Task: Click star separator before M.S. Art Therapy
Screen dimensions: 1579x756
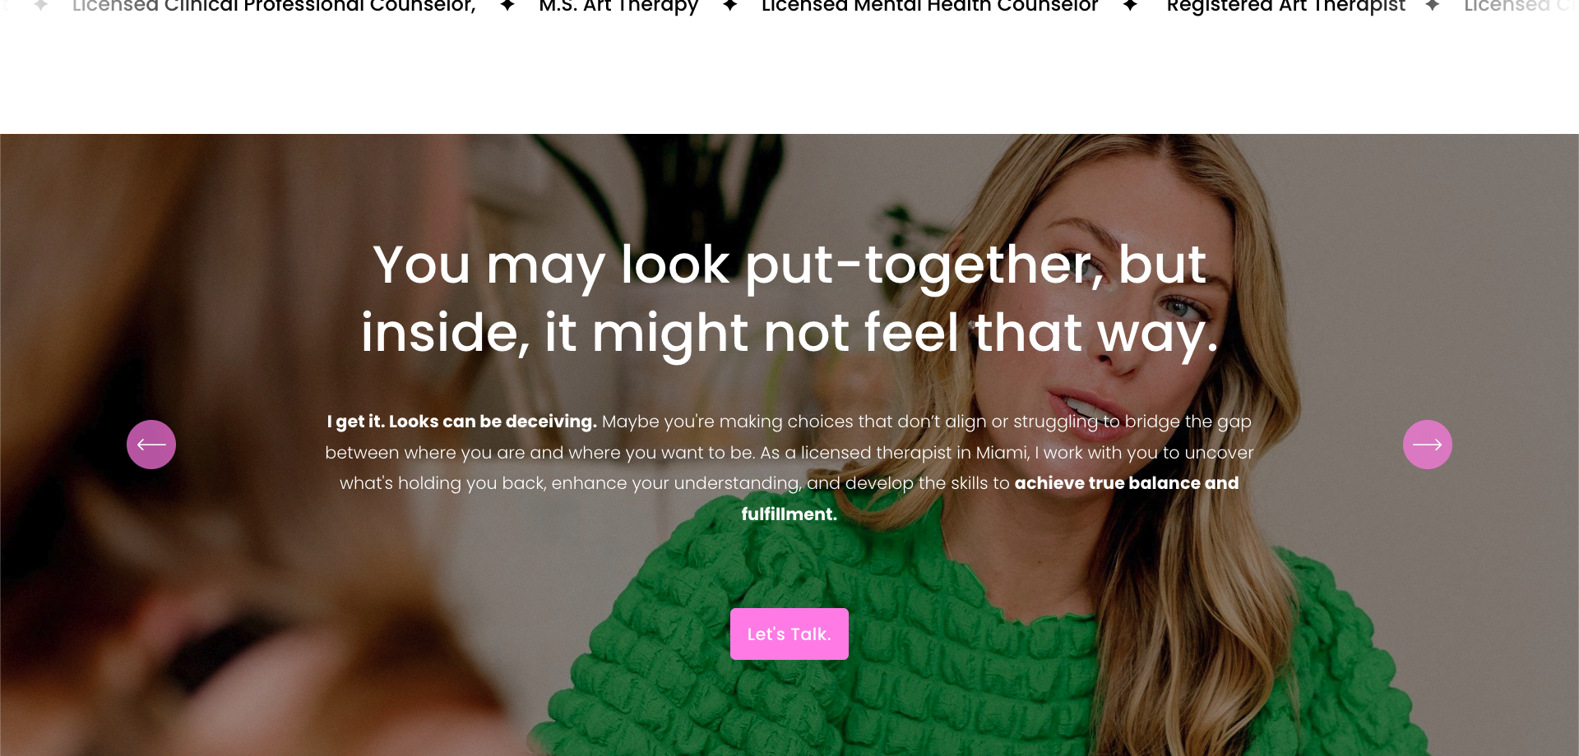Action: click(507, 6)
